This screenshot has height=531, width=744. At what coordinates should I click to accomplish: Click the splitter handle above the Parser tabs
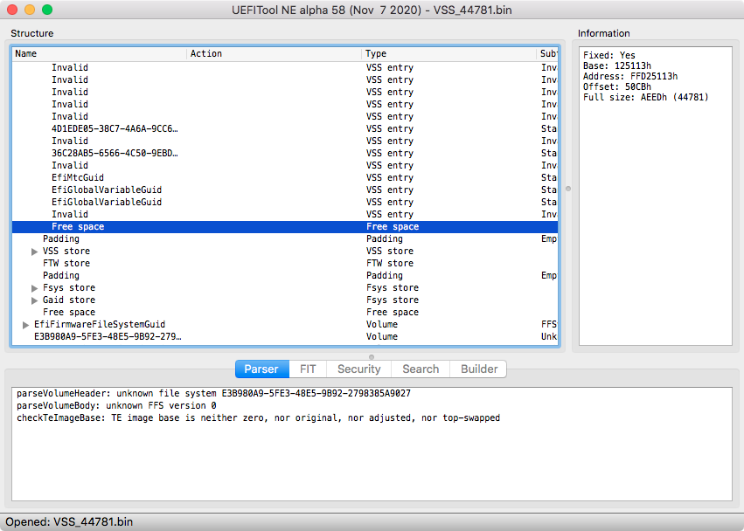coord(371,357)
